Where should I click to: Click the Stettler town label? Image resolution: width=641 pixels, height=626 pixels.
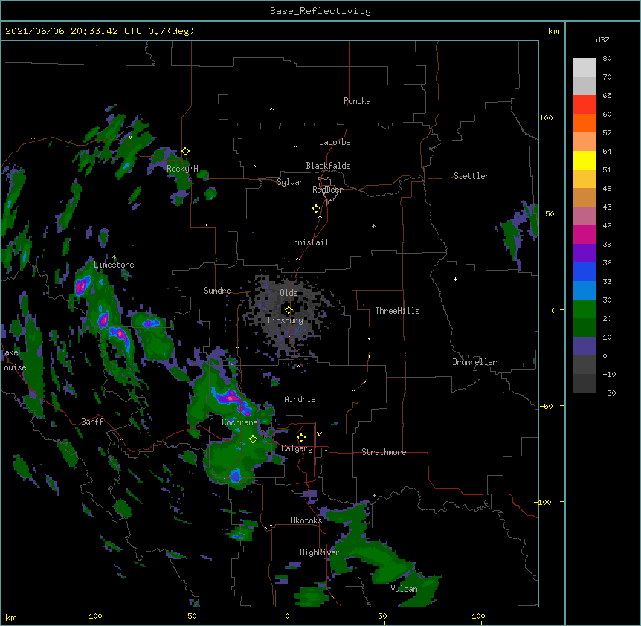471,176
